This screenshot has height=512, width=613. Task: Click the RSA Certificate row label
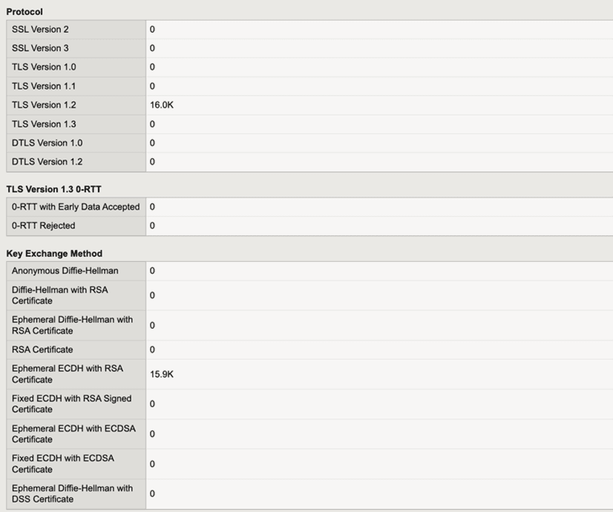42,349
